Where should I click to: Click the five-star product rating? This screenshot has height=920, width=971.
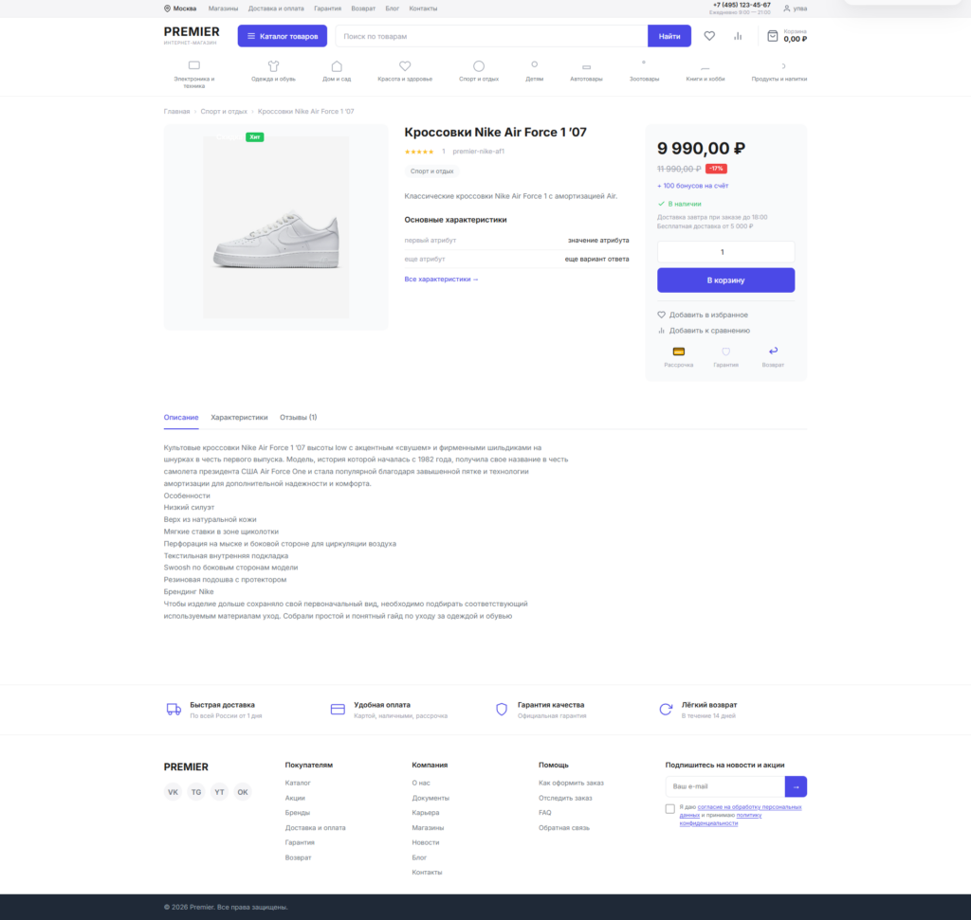(x=419, y=152)
